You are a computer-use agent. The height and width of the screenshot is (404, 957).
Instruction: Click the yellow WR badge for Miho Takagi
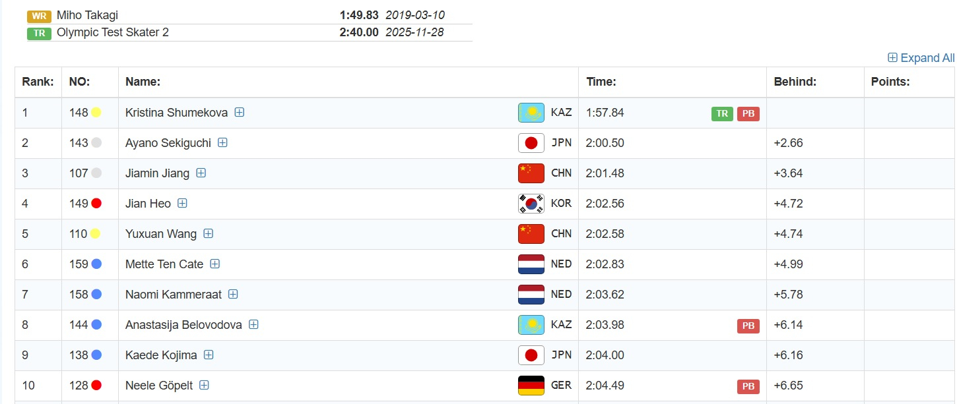[x=39, y=16]
